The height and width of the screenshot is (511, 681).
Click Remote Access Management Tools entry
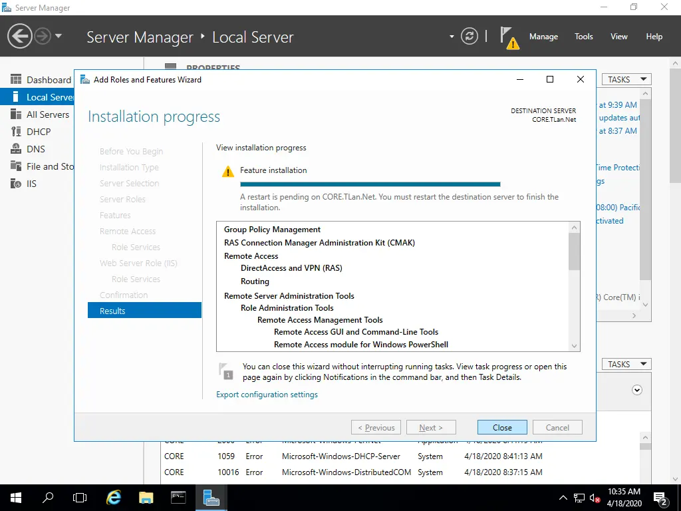coord(320,320)
